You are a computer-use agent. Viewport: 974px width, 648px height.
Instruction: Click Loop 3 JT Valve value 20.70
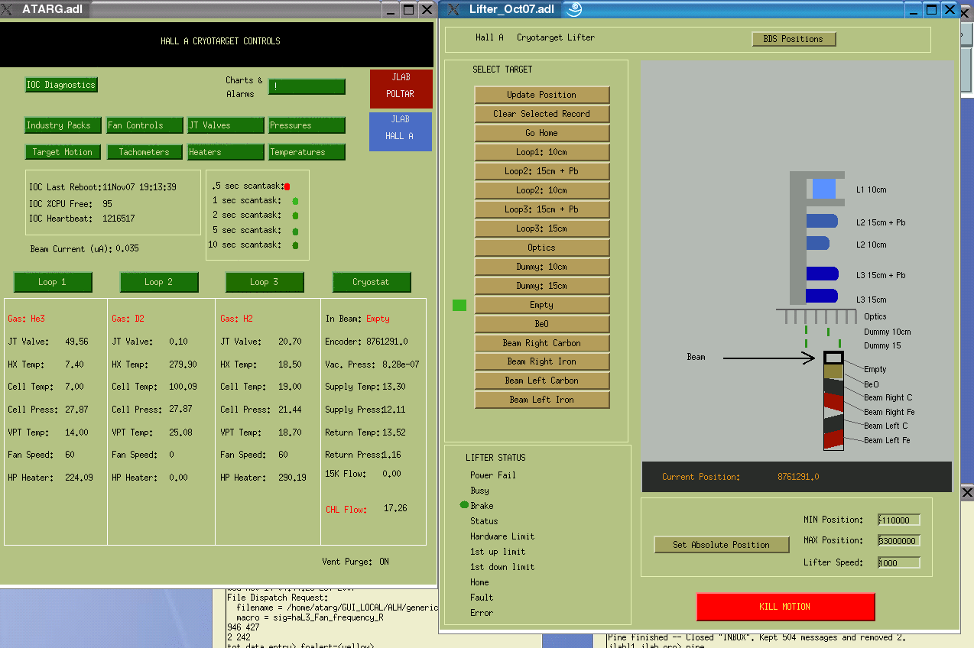coord(291,342)
